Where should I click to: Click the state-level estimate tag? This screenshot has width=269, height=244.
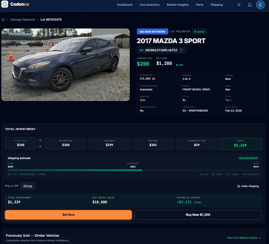click(x=248, y=158)
